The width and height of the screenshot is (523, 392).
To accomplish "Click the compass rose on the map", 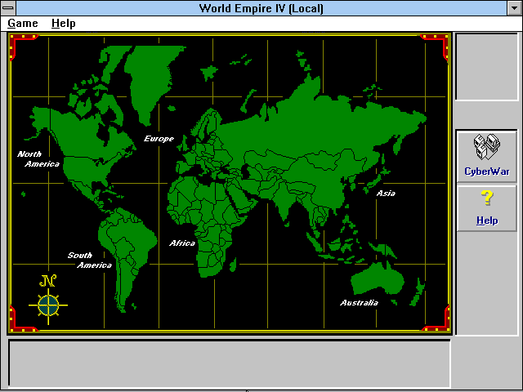I will tap(48, 305).
